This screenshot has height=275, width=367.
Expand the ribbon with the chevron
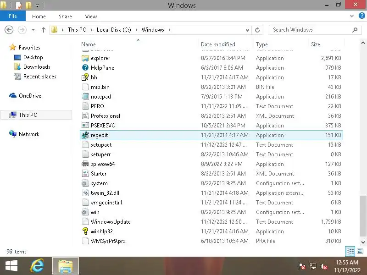(351, 16)
